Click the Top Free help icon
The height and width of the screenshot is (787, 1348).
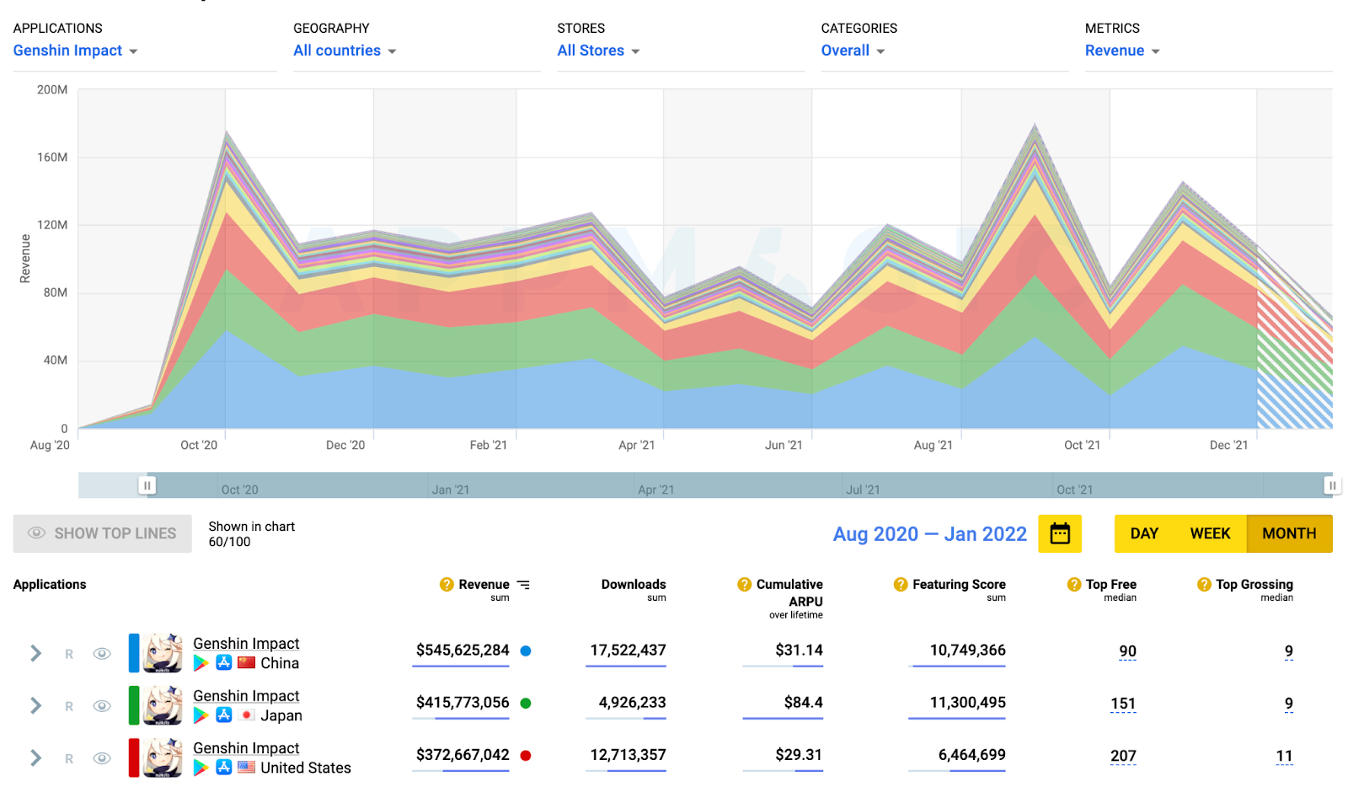coord(1073,584)
